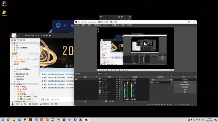Screen dimensions: 218x122
Task: Open the YY channel info icon
Action: pyautogui.click(x=50, y=36)
